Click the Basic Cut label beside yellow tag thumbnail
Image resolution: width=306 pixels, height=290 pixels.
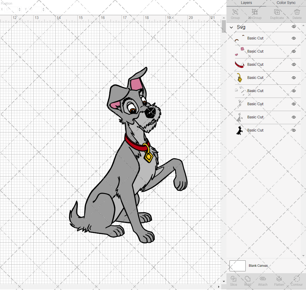click(255, 78)
